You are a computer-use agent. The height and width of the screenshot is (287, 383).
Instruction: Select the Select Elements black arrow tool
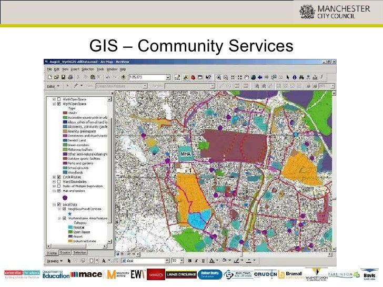[288, 77]
